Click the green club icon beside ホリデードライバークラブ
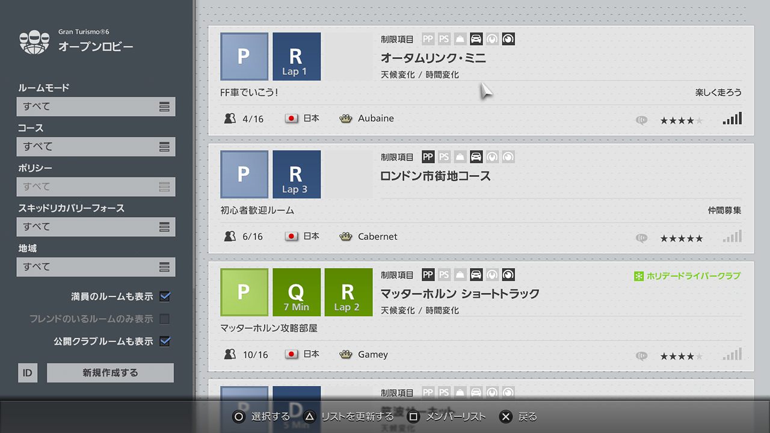 (639, 276)
